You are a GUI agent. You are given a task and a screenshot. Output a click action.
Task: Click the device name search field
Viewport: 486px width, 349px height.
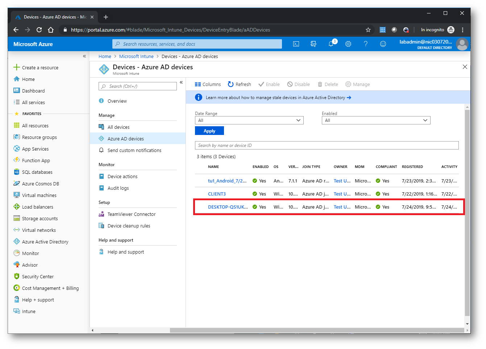point(327,145)
